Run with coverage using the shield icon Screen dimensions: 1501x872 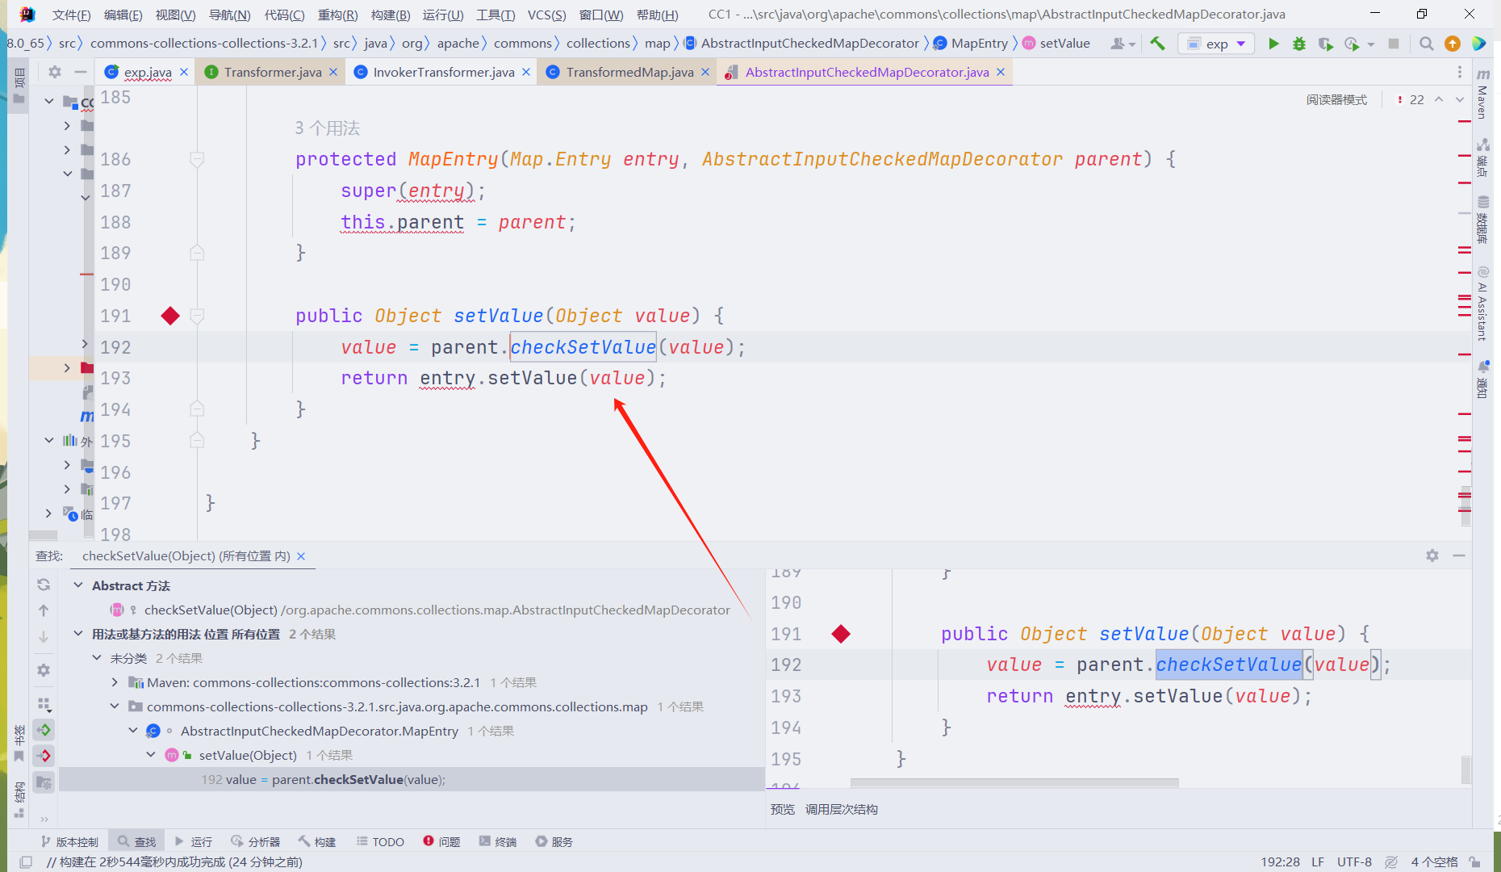pos(1325,44)
